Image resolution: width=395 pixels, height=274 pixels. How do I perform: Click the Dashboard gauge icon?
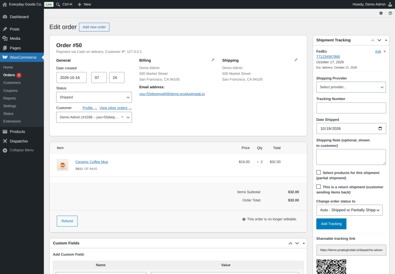(x=5, y=17)
